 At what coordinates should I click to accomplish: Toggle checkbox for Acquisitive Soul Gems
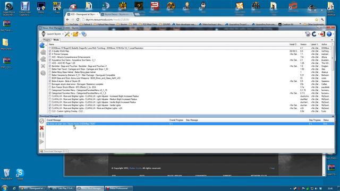(x=50, y=60)
